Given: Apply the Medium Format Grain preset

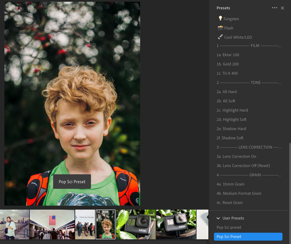Looking at the screenshot, I should pyautogui.click(x=239, y=193).
